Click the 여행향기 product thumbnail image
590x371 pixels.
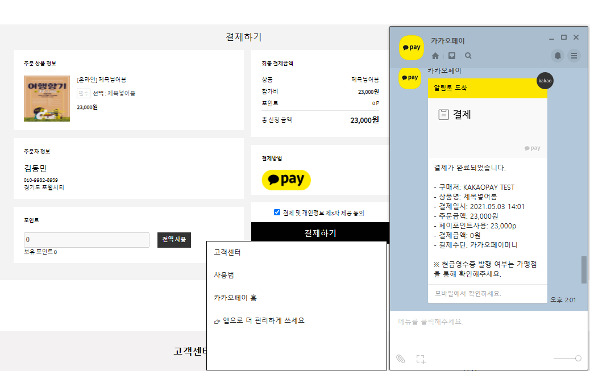click(x=47, y=99)
